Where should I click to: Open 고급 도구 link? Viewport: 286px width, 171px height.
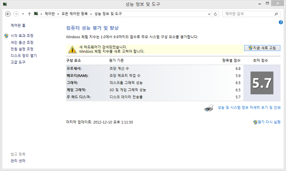[18, 62]
